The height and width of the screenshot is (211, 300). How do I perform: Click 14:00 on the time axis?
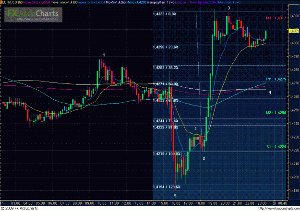tap(151, 203)
